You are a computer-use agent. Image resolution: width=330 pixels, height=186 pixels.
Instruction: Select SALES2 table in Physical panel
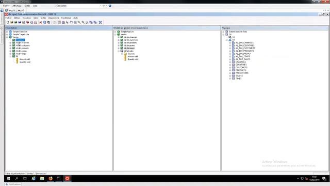(x=239, y=76)
